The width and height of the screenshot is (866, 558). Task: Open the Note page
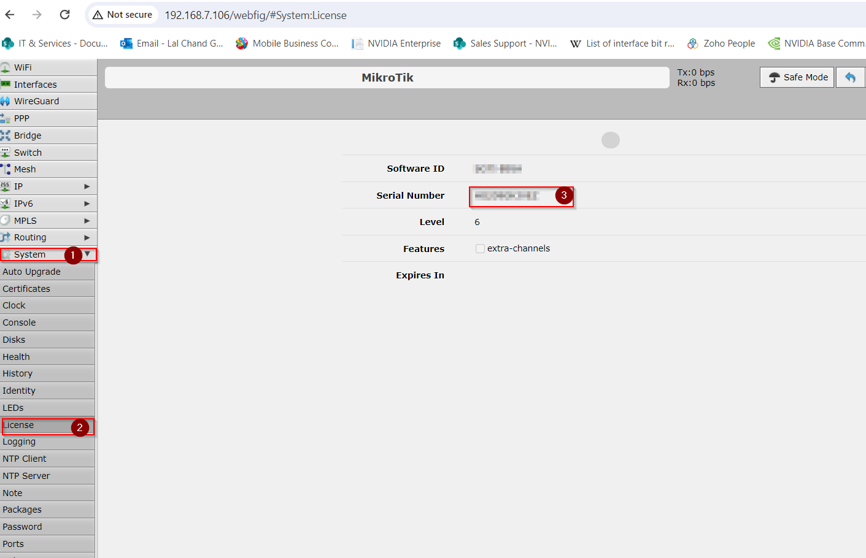click(47, 493)
